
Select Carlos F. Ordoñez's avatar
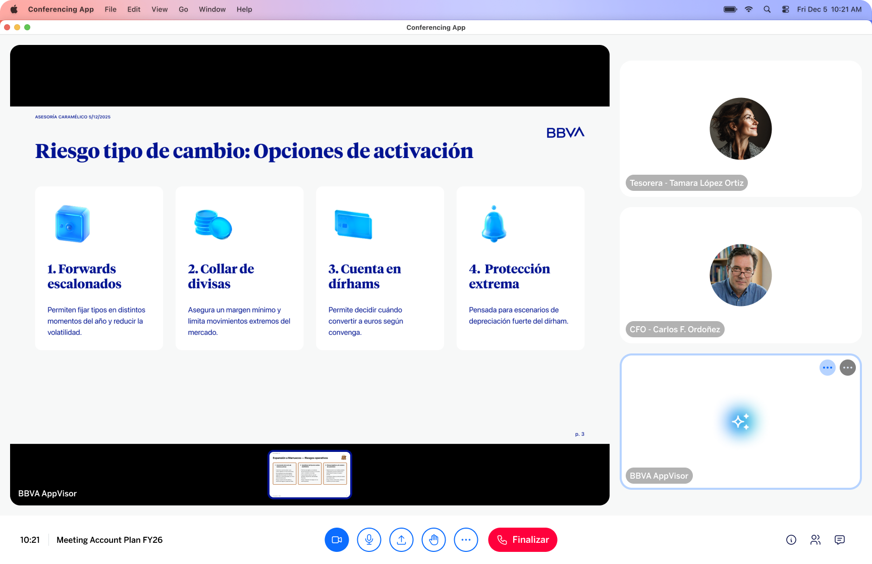pos(740,275)
